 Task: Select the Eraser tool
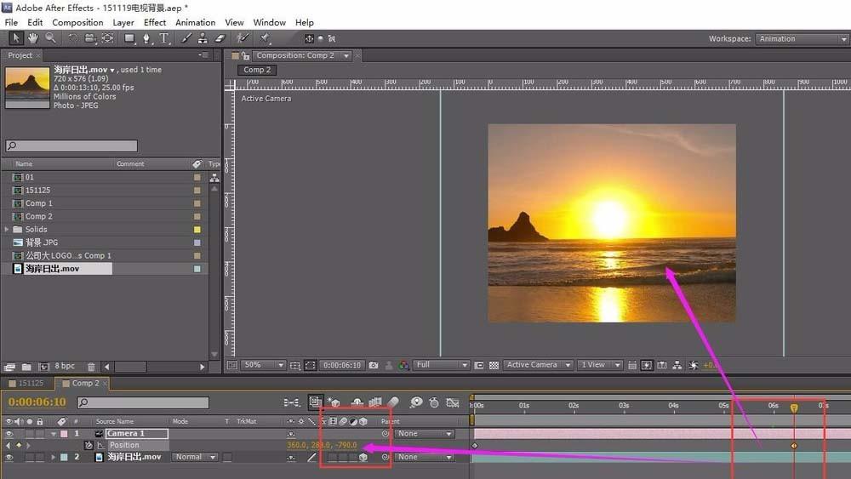tap(220, 38)
